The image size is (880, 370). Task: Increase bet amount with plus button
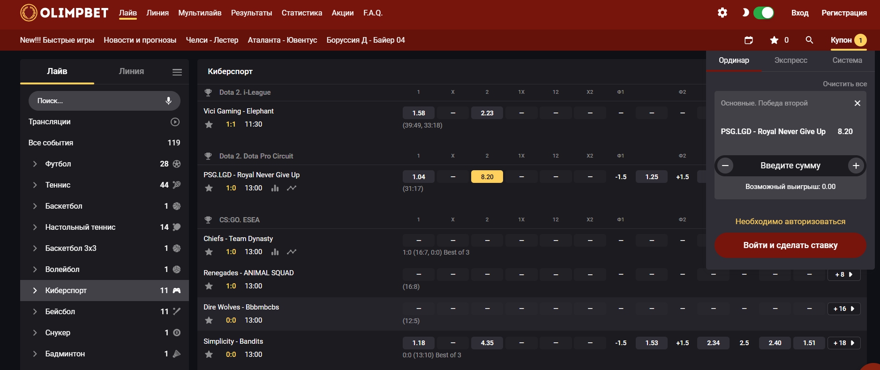click(856, 166)
